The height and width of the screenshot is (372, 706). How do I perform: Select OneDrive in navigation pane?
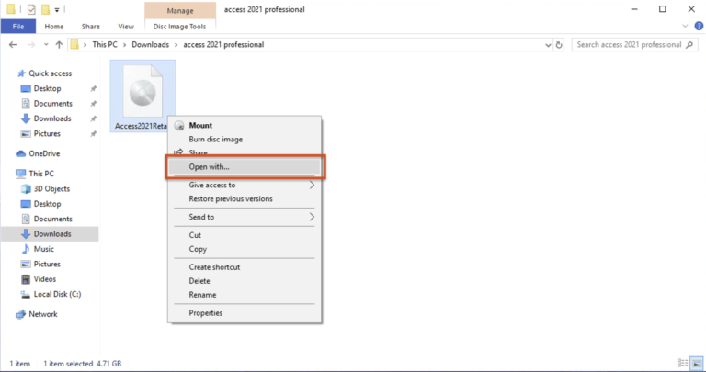[x=44, y=153]
